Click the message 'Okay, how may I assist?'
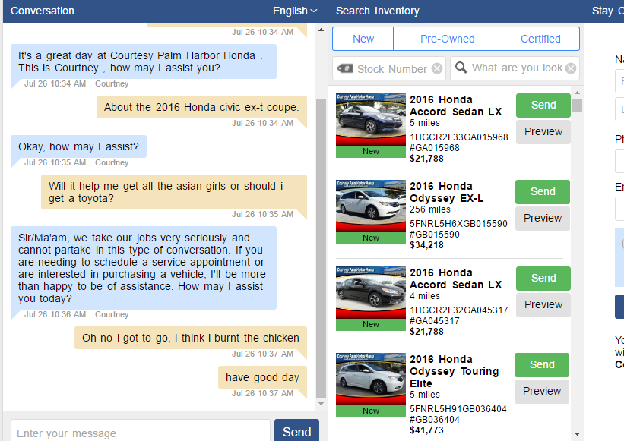The image size is (624, 441). point(78,146)
